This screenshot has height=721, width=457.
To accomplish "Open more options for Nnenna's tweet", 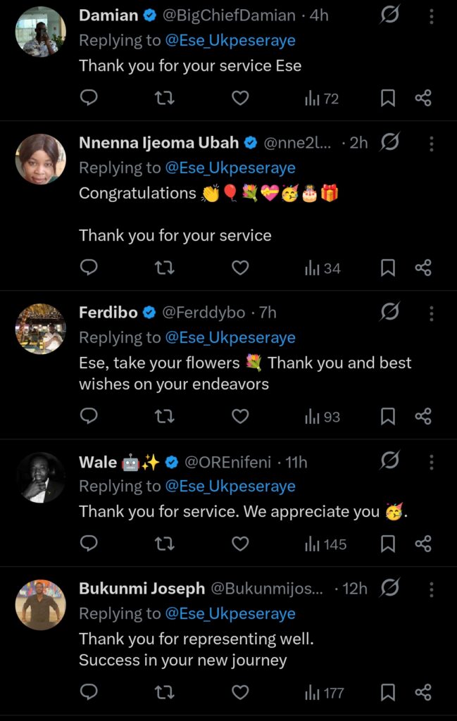I will pyautogui.click(x=432, y=144).
